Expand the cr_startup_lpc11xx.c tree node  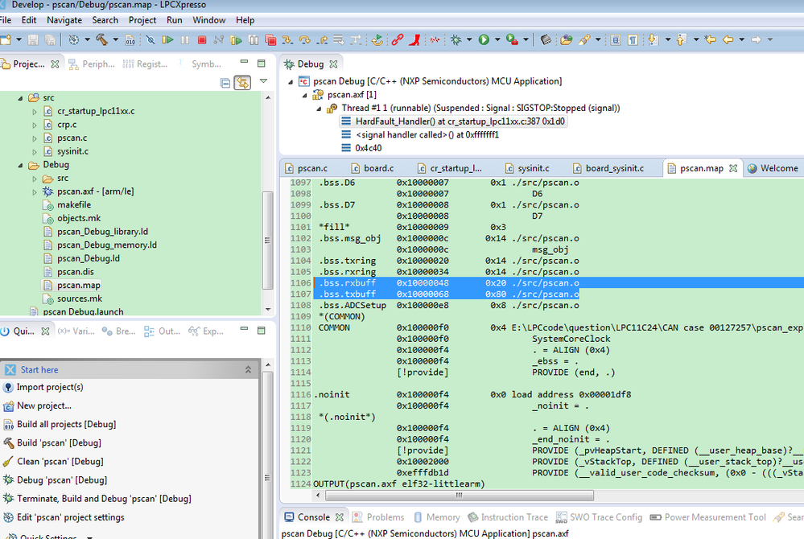35,112
